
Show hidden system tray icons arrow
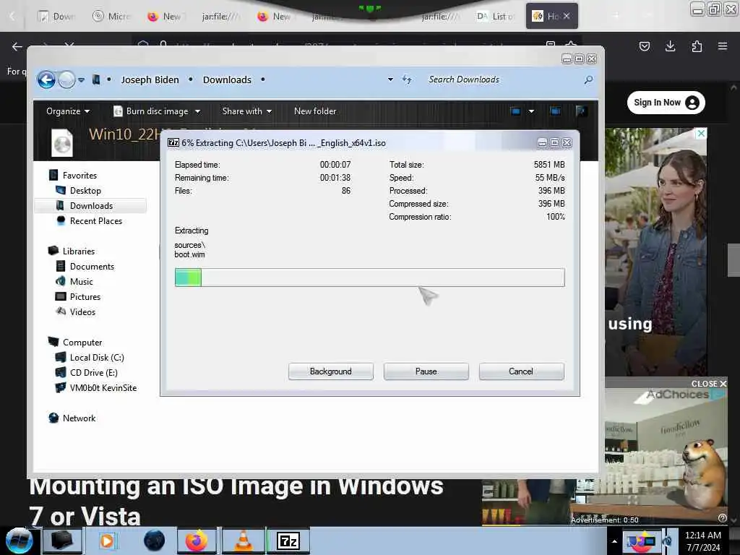614,541
